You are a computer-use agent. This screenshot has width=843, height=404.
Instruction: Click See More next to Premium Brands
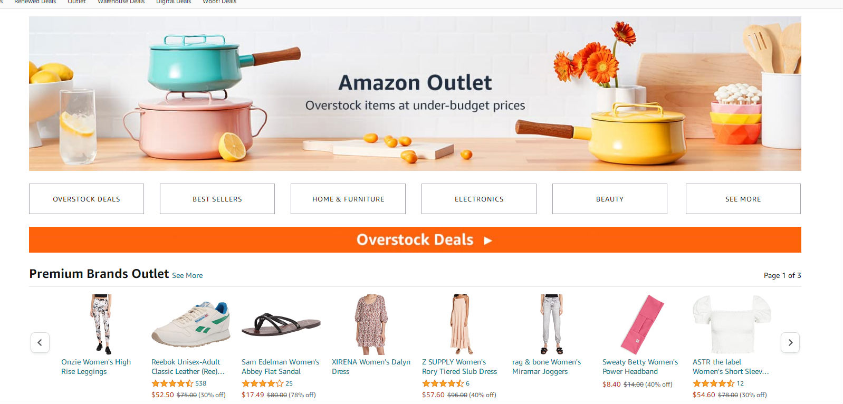187,275
